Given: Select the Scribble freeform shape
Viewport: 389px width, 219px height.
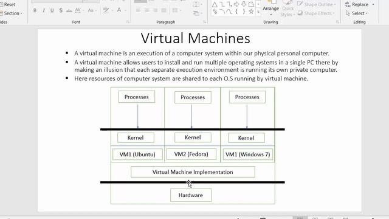Looking at the screenshot, I should click(x=215, y=12).
